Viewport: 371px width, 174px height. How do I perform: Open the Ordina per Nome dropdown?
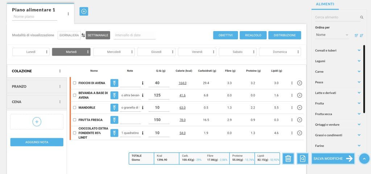pyautogui.click(x=332, y=35)
